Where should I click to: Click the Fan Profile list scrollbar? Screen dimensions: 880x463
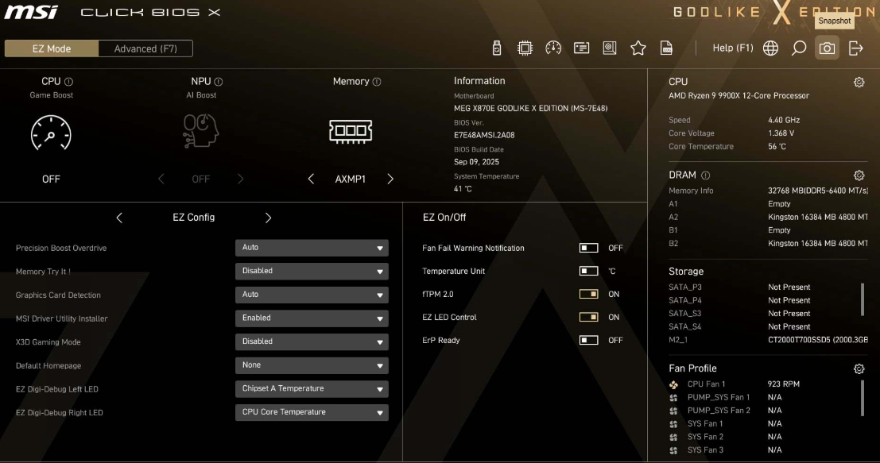(863, 399)
